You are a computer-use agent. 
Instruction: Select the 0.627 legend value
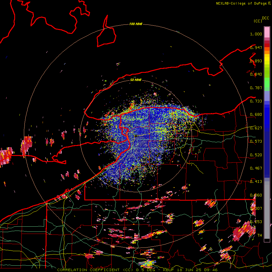click(x=256, y=128)
